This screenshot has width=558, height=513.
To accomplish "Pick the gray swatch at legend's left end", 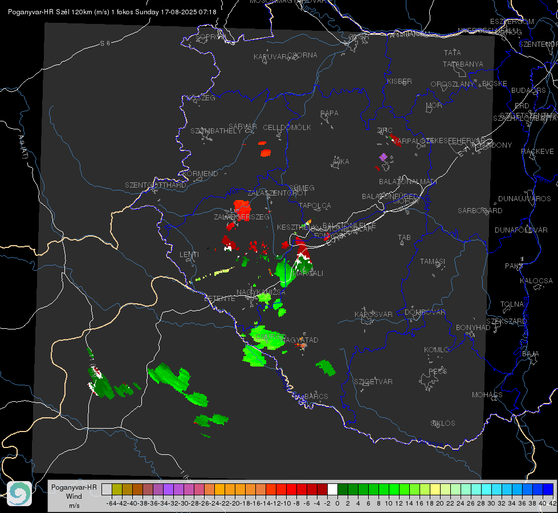I will pos(107,490).
